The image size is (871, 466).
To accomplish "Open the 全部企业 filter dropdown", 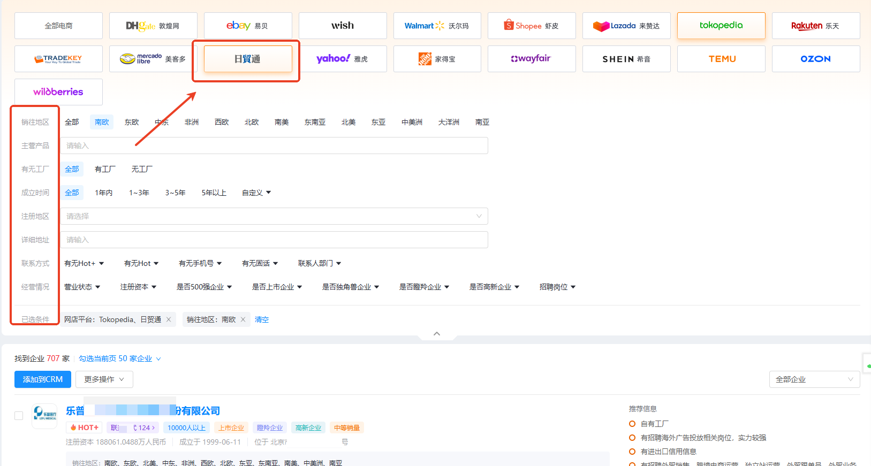I will point(815,379).
